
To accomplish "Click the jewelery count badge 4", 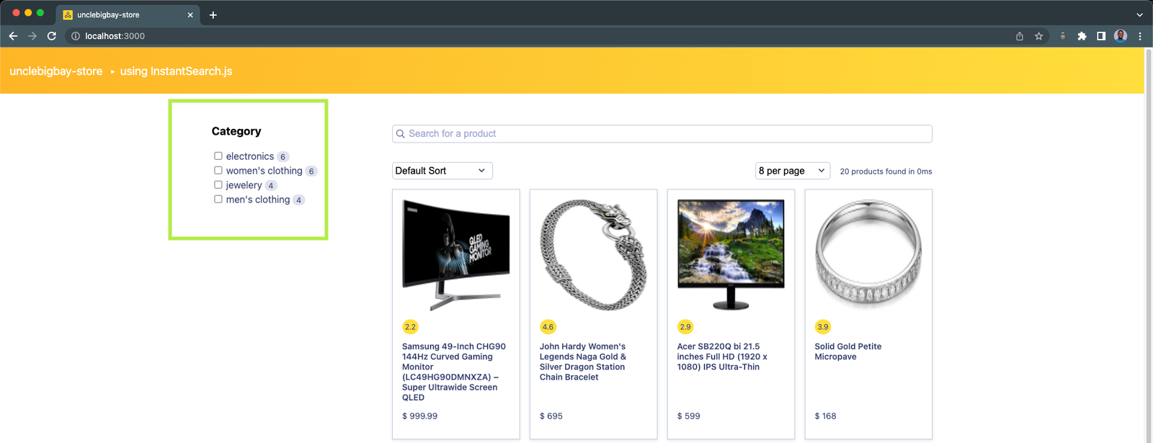I will [x=271, y=185].
